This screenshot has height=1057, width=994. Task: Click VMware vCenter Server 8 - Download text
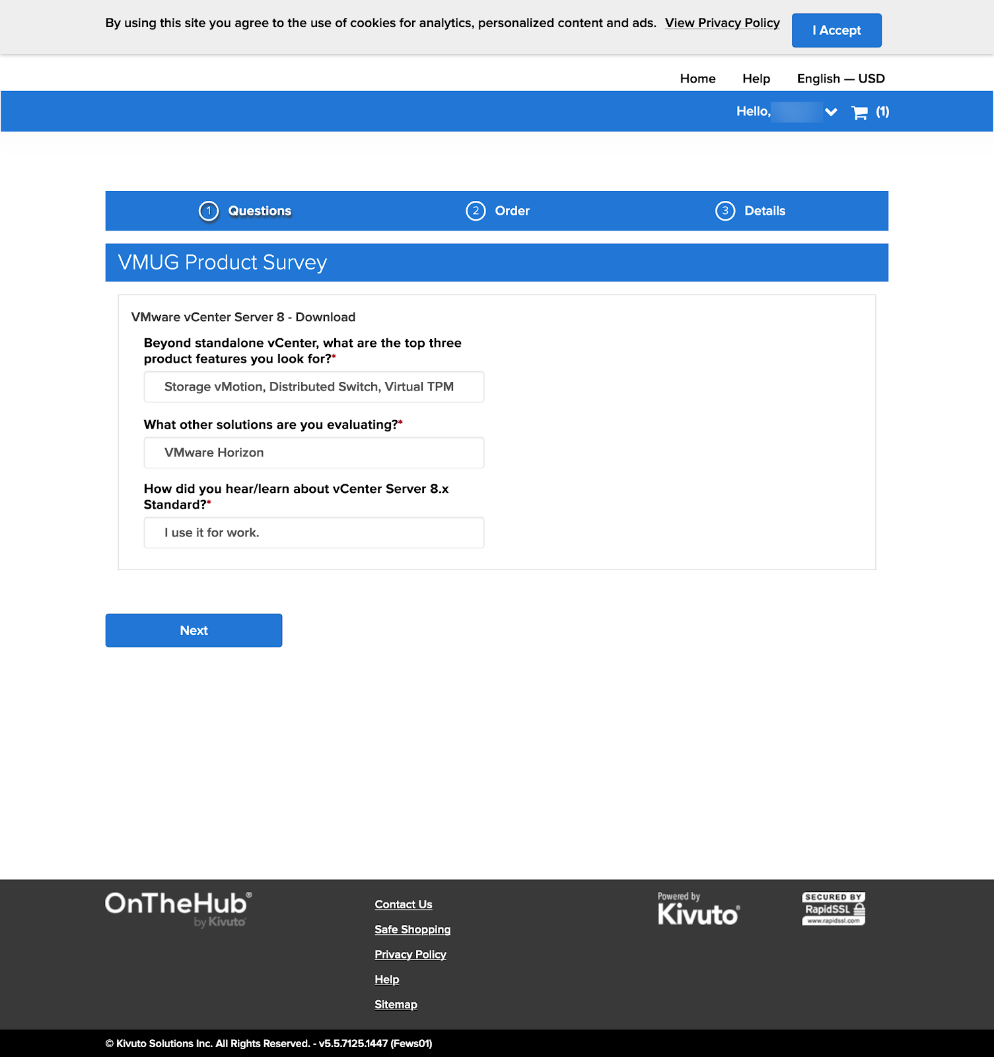click(x=243, y=317)
